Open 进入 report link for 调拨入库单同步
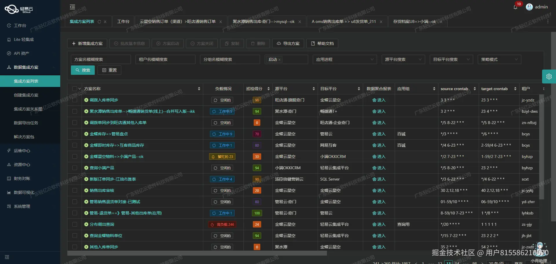 (x=380, y=100)
